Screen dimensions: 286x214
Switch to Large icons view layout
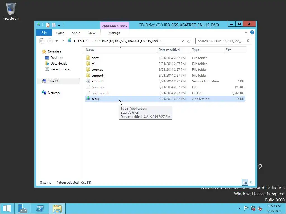coord(251,182)
